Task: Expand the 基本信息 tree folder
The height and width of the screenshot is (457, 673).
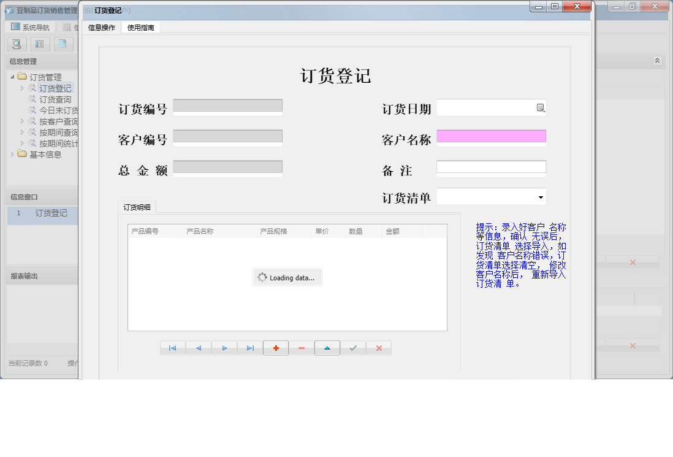Action: (13, 155)
